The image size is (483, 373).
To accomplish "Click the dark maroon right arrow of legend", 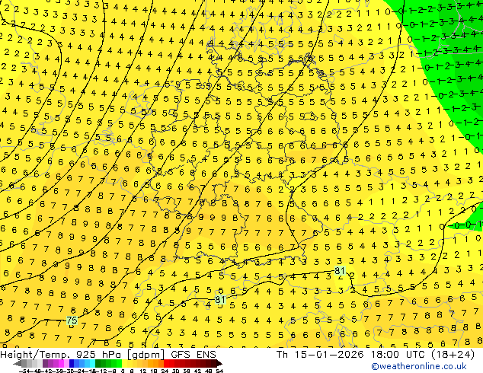I will click(219, 363).
